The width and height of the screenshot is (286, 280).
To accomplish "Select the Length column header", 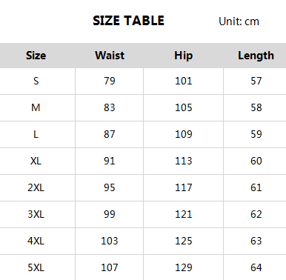I will 256,56.
